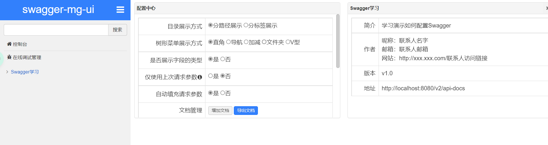Enable 仅使用上次请求参数 with 是
The image size is (548, 145).
click(210, 76)
